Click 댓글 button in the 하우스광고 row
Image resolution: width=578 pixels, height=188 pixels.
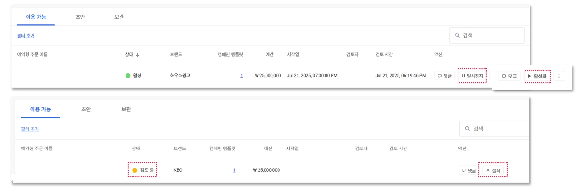click(445, 76)
